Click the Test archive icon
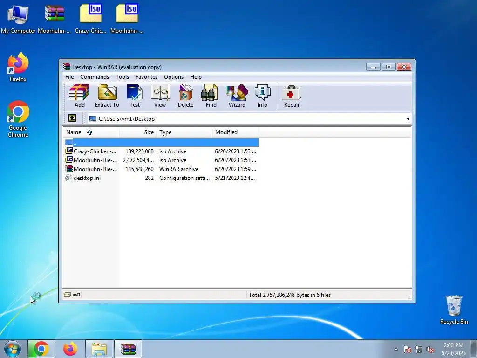Image resolution: width=477 pixels, height=358 pixels. tap(135, 96)
